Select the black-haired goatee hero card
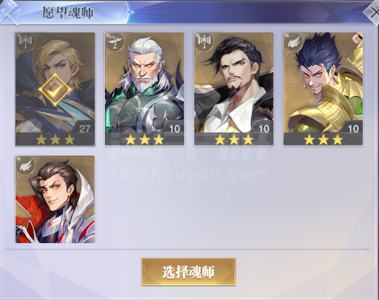 234,89
